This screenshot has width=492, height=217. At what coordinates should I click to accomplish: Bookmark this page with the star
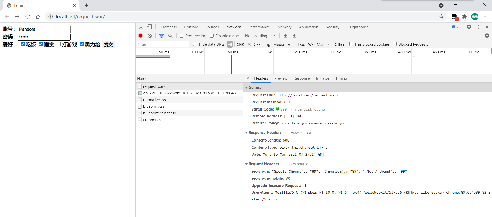click(x=441, y=17)
